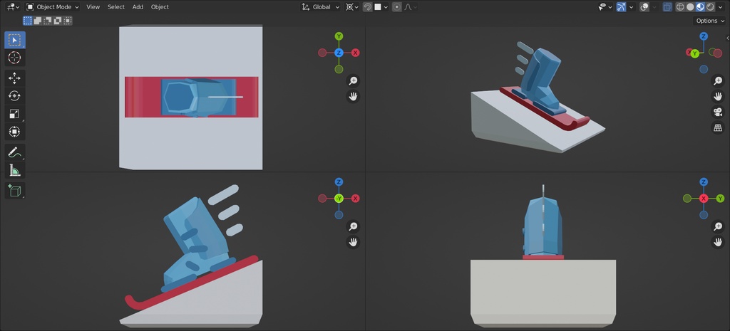
Task: Open the editor type dropdown
Action: click(13, 7)
